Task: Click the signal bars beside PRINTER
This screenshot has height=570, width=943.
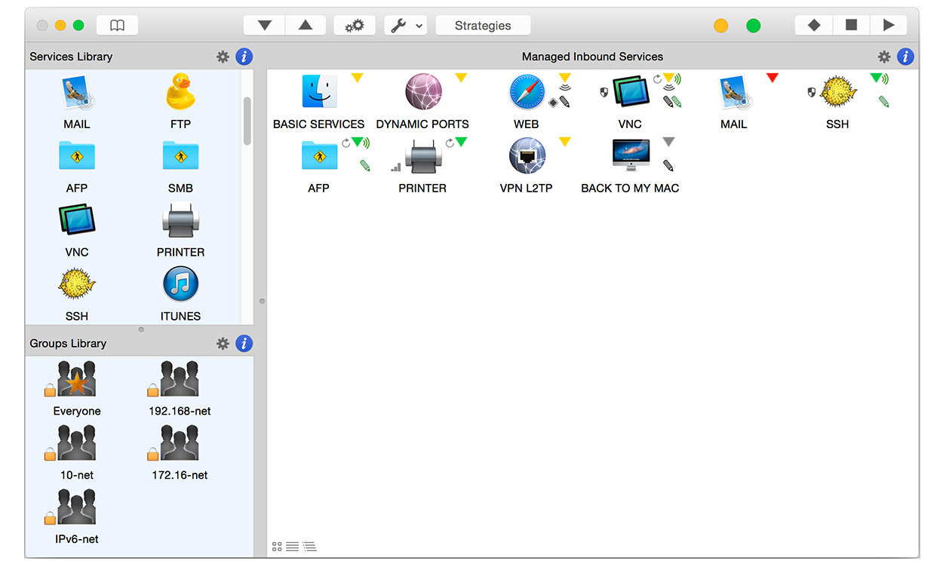Action: (396, 167)
